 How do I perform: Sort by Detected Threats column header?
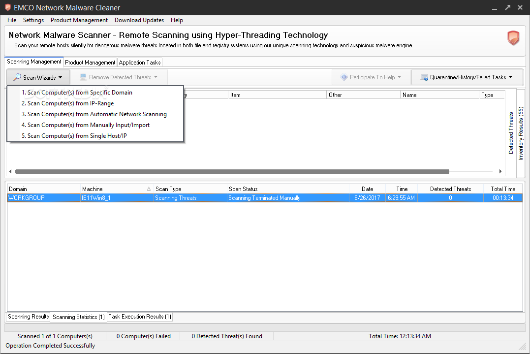click(x=451, y=189)
